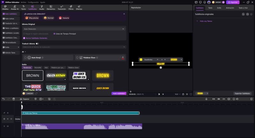Open Subtítulos Locales in the sidebar
This screenshot has width=255, height=138.
click(11, 33)
